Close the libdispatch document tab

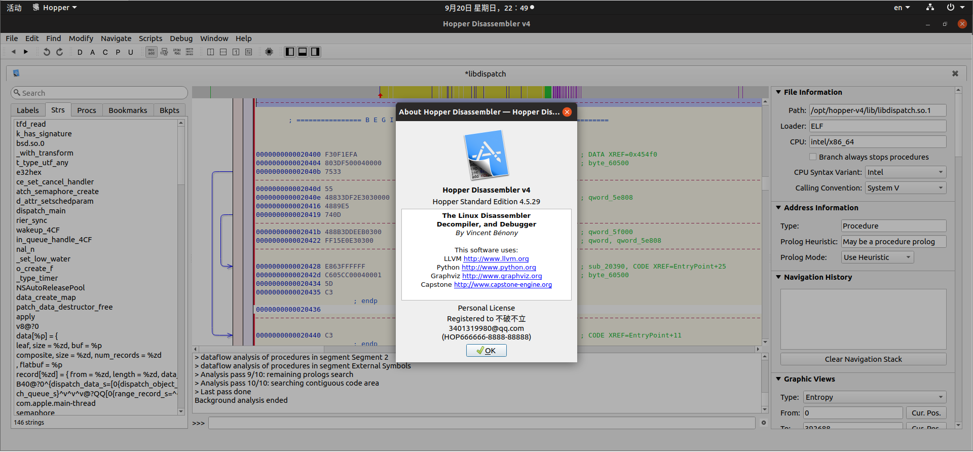(x=955, y=73)
